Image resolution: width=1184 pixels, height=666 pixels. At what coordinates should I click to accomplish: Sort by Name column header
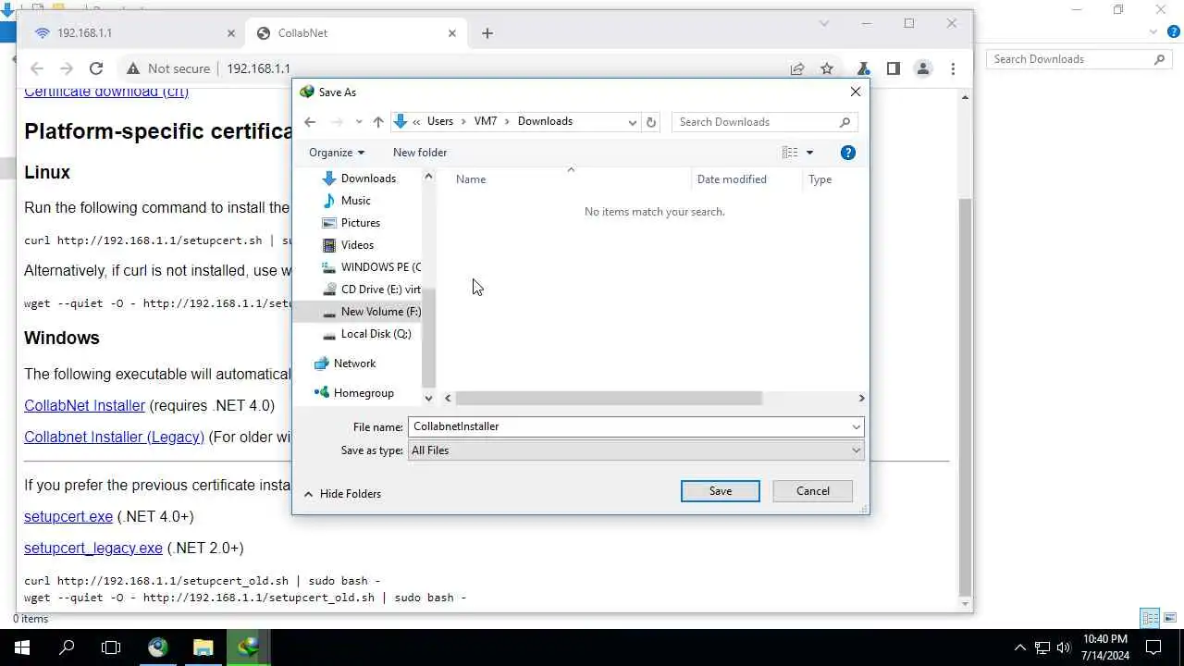[x=471, y=179]
